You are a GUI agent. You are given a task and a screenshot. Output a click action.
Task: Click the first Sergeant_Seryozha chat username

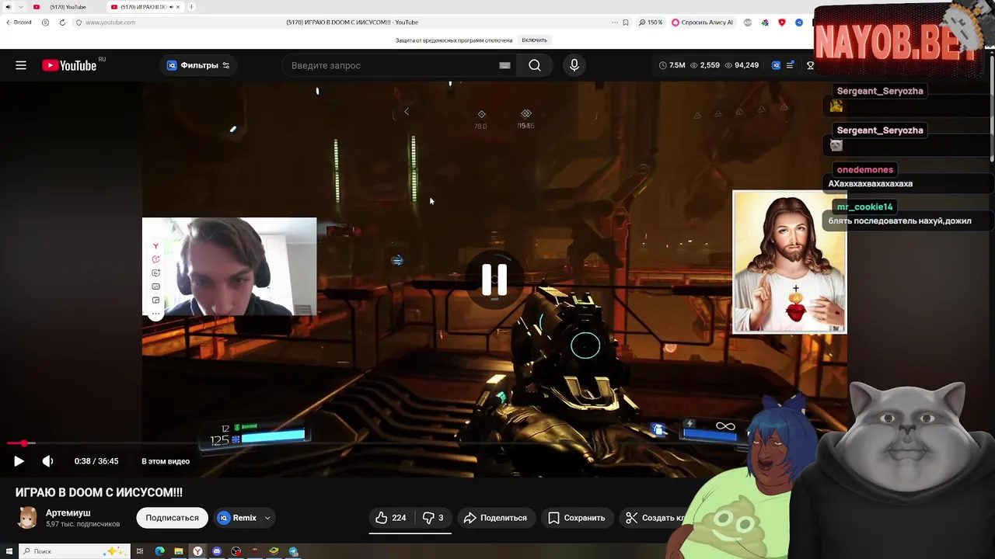pyautogui.click(x=880, y=91)
